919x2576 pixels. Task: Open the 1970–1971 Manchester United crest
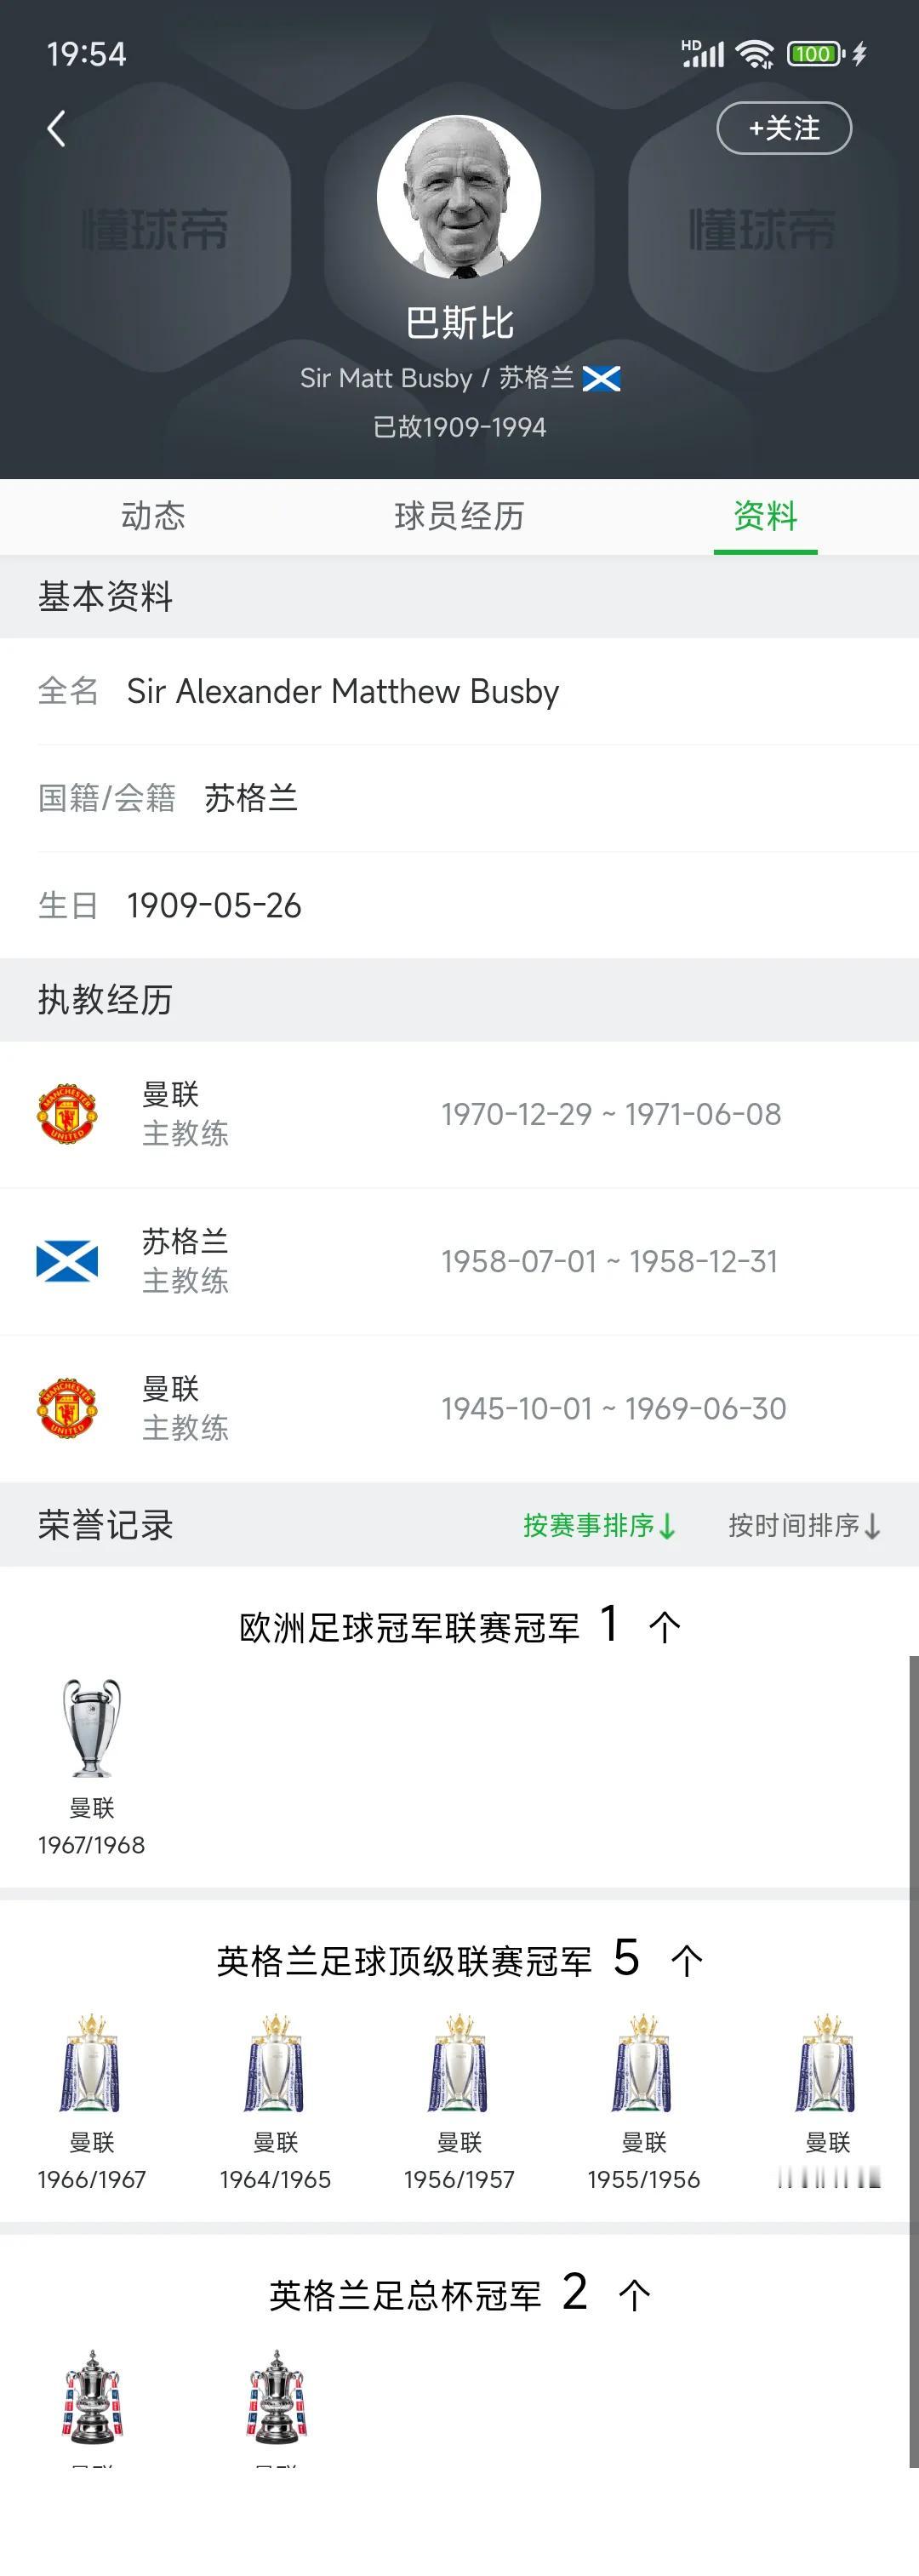[67, 1113]
